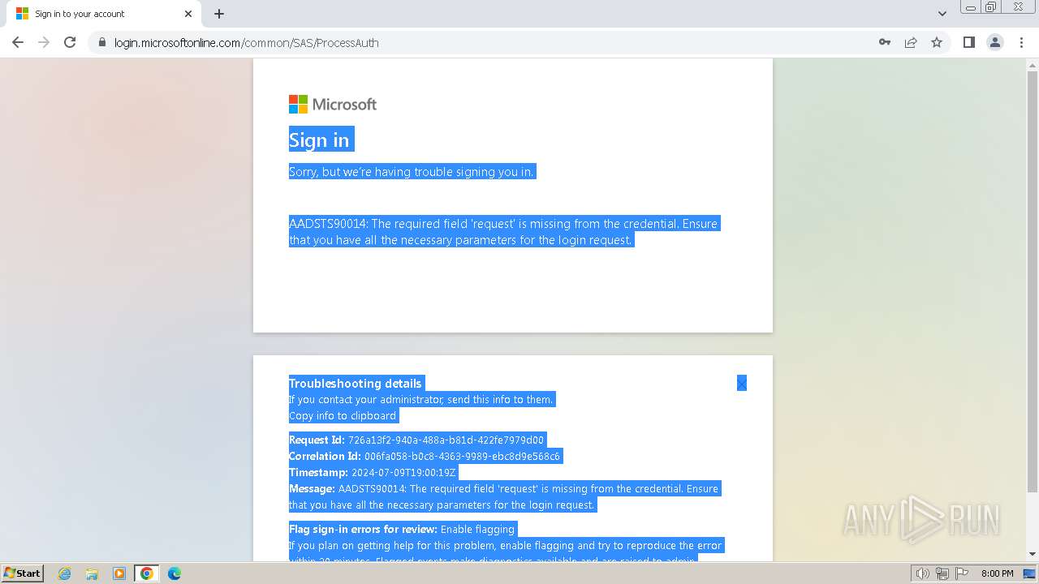Click 'Sorry, but we're having trouble signing you in.'
The image size is (1039, 584).
[412, 171]
